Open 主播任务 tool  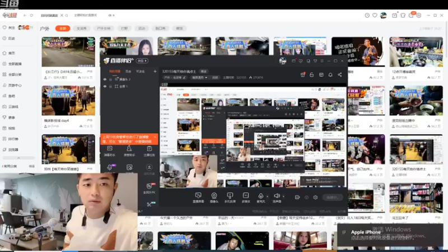(x=149, y=151)
